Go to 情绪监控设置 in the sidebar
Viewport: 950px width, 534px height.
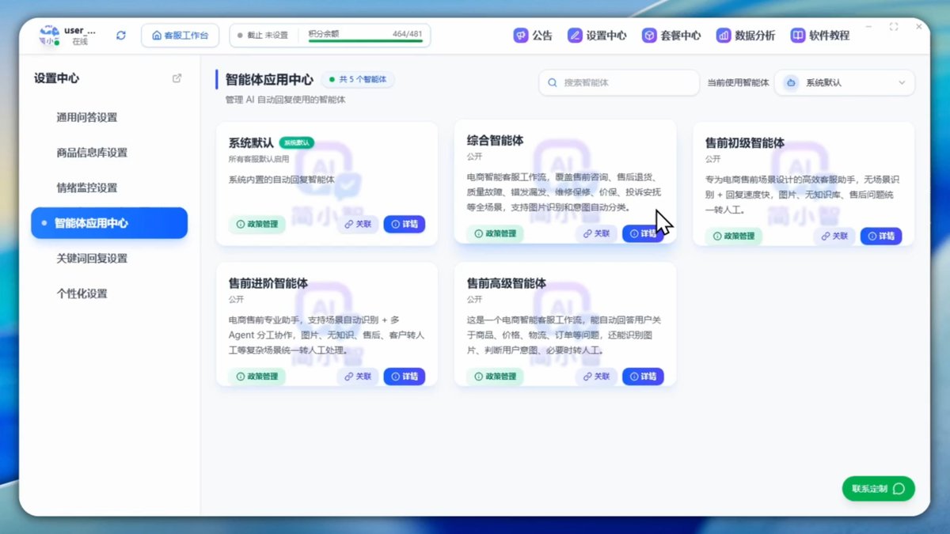pos(86,187)
